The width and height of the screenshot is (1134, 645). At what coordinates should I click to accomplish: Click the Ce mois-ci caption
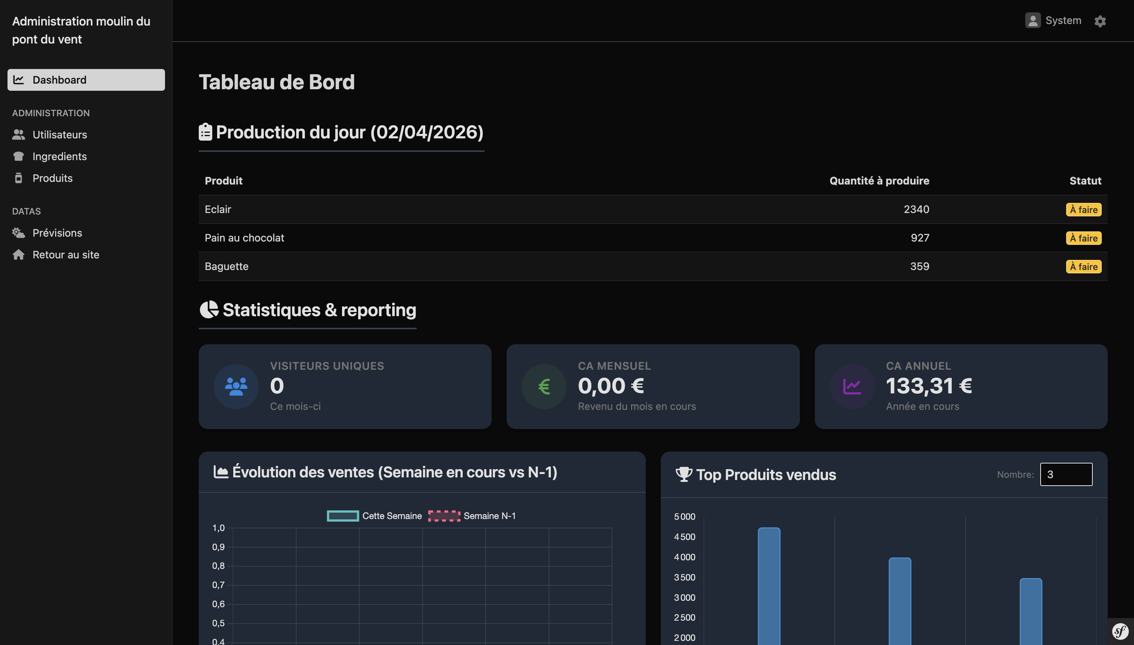295,406
